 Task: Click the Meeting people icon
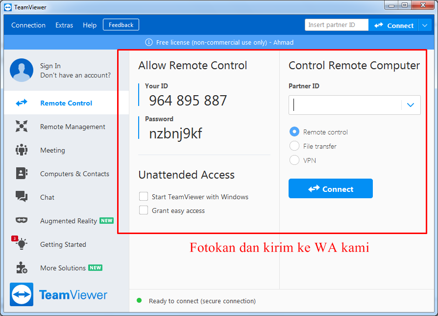click(x=22, y=150)
